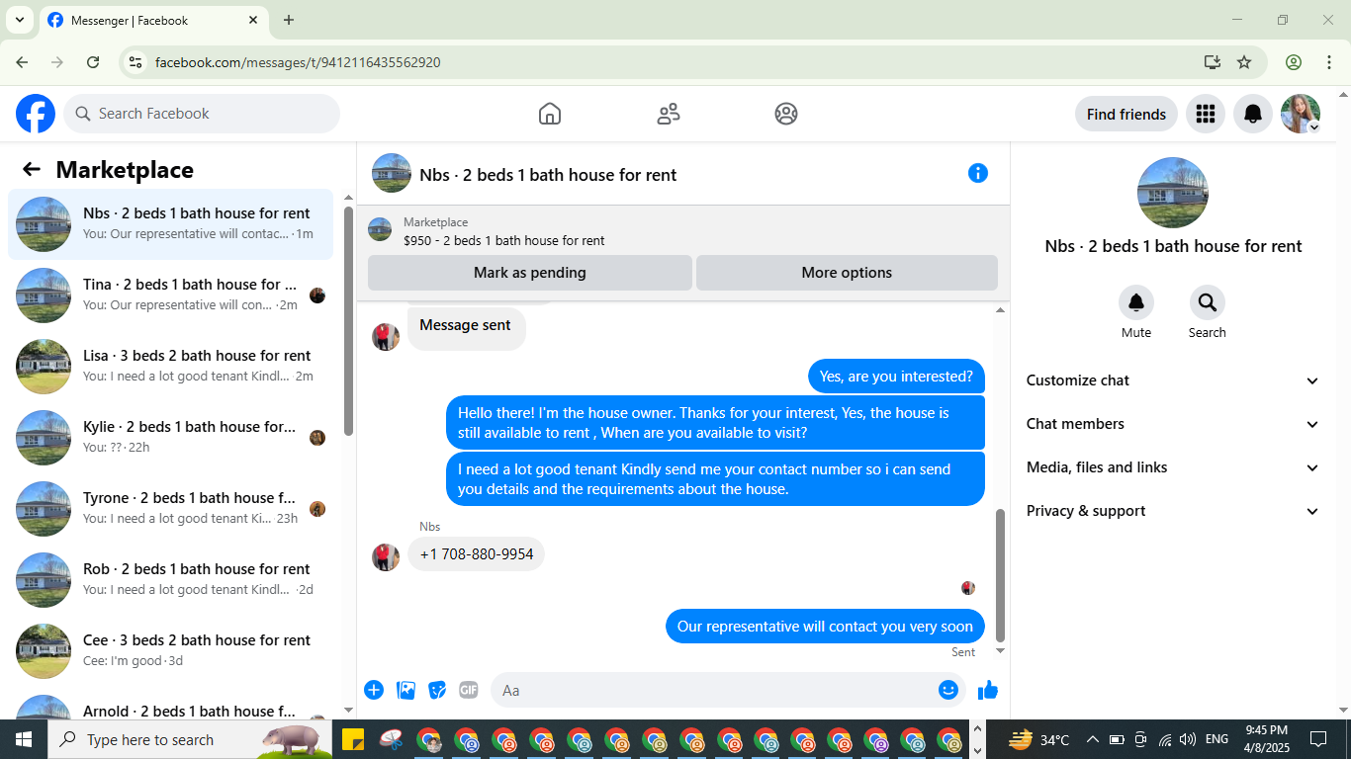This screenshot has height=759, width=1351.
Task: Click Mark as pending button
Action: click(x=530, y=273)
